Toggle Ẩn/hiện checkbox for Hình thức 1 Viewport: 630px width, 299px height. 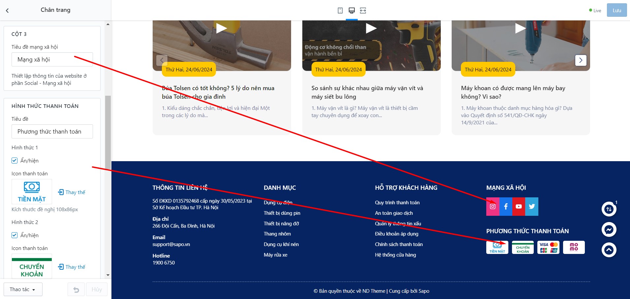[15, 161]
